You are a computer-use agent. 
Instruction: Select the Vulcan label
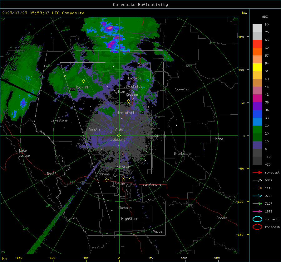pos(159,231)
